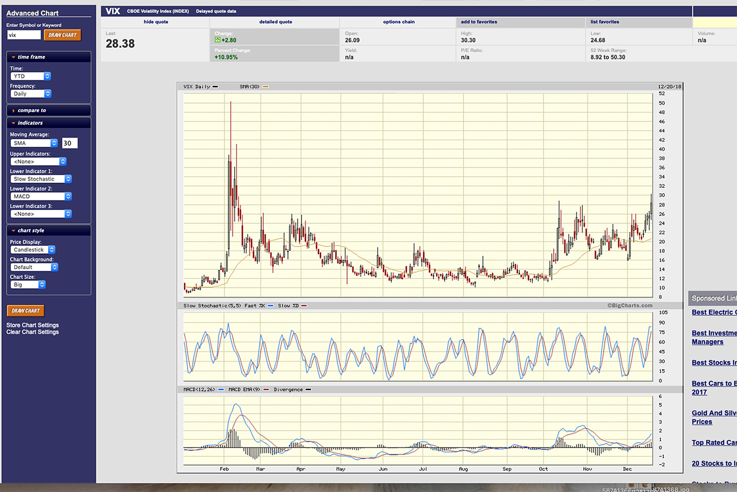Image resolution: width=737 pixels, height=492 pixels.
Task: Select the detailed quote tab
Action: pos(275,22)
